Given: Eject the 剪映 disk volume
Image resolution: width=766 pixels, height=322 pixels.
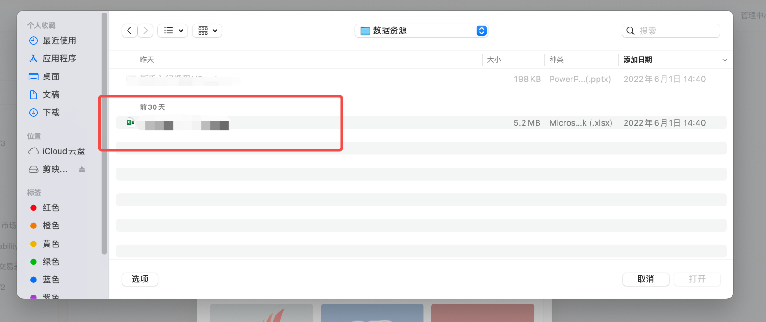Looking at the screenshot, I should [82, 169].
